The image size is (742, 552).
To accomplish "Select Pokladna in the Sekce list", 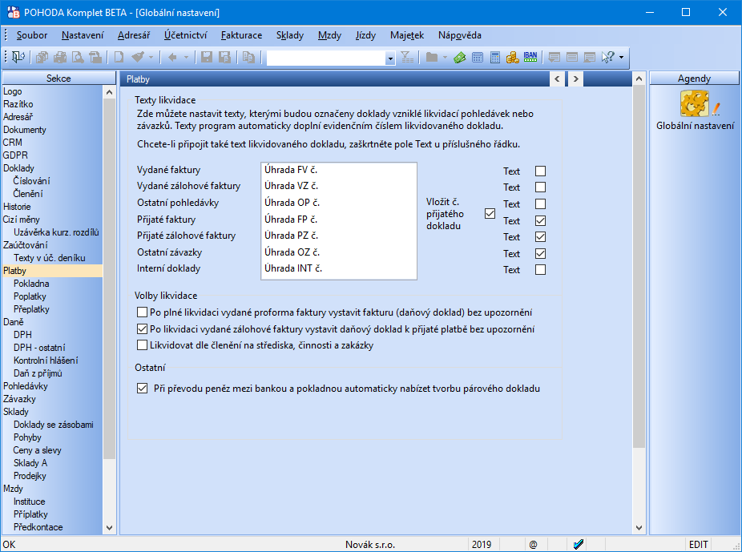I will [31, 284].
